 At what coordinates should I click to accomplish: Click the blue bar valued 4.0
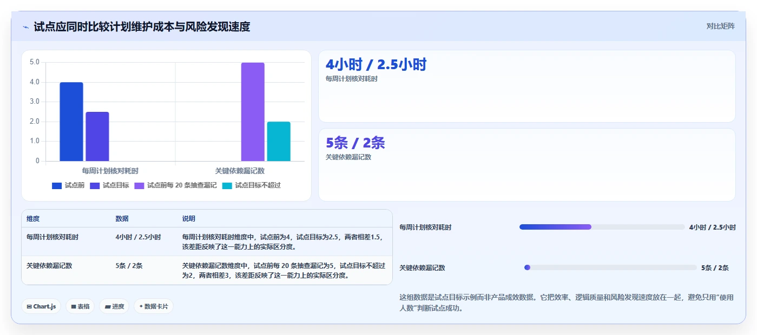(71, 122)
